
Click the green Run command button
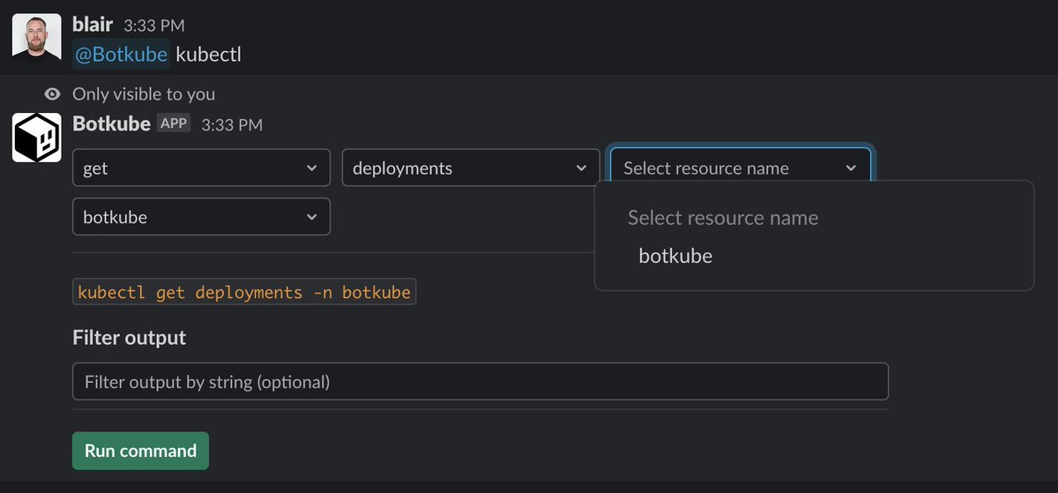point(140,451)
